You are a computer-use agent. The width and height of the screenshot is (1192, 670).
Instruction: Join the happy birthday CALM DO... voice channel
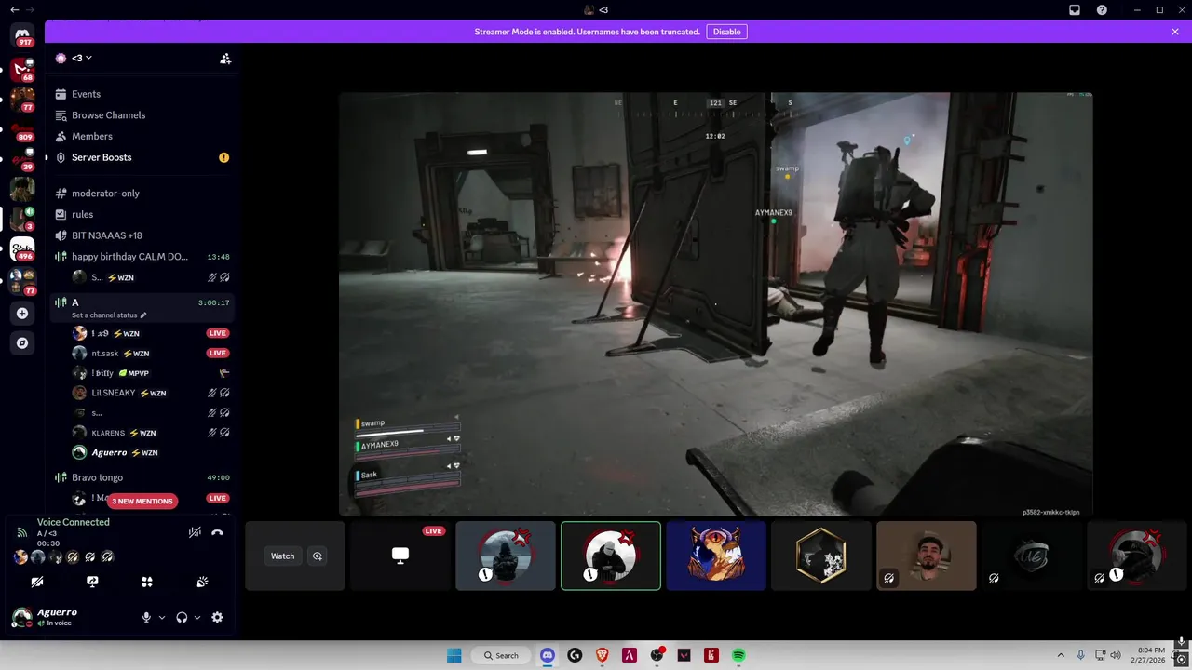tap(142, 257)
